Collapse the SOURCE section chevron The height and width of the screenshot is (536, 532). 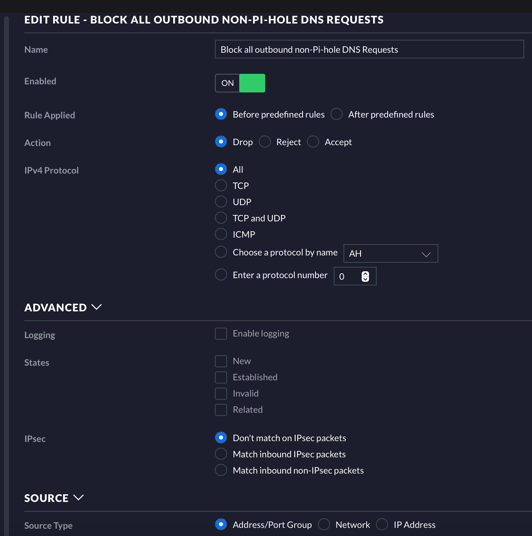[79, 497]
